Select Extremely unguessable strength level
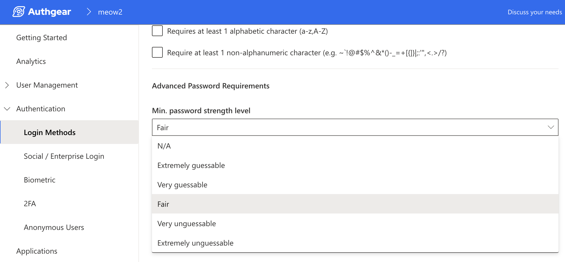Screen dimensions: 565x262 (x=195, y=243)
